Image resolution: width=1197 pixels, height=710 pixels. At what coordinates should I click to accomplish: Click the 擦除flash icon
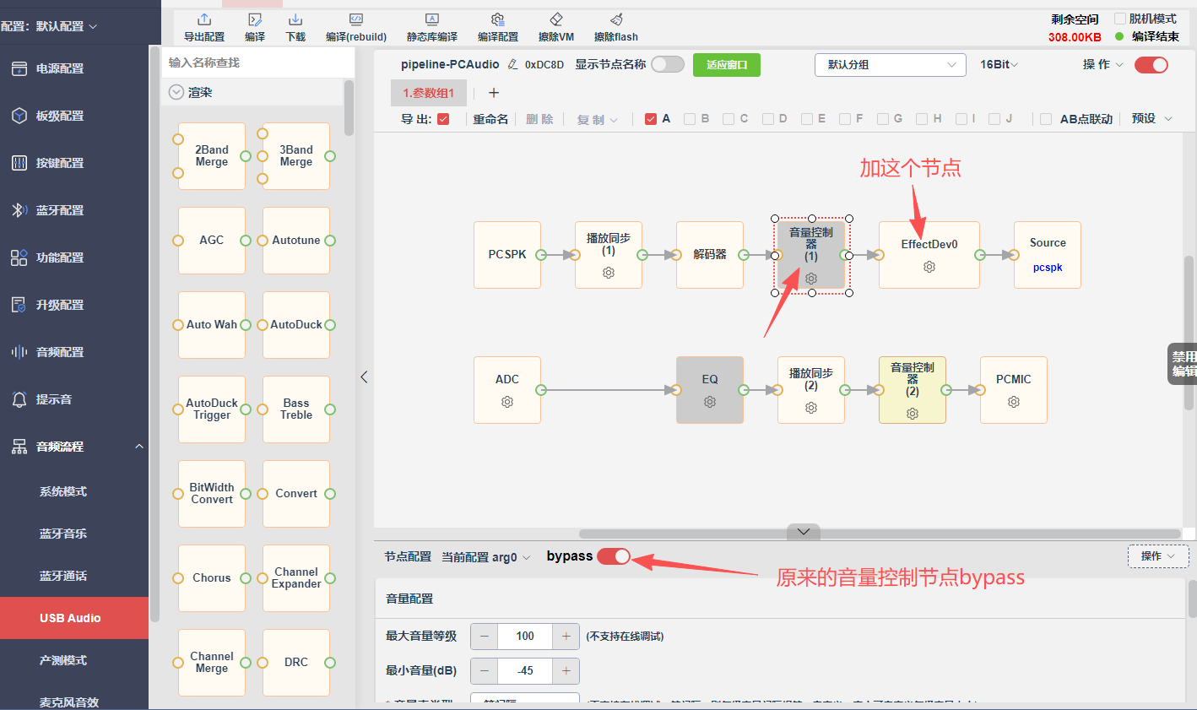tap(616, 19)
